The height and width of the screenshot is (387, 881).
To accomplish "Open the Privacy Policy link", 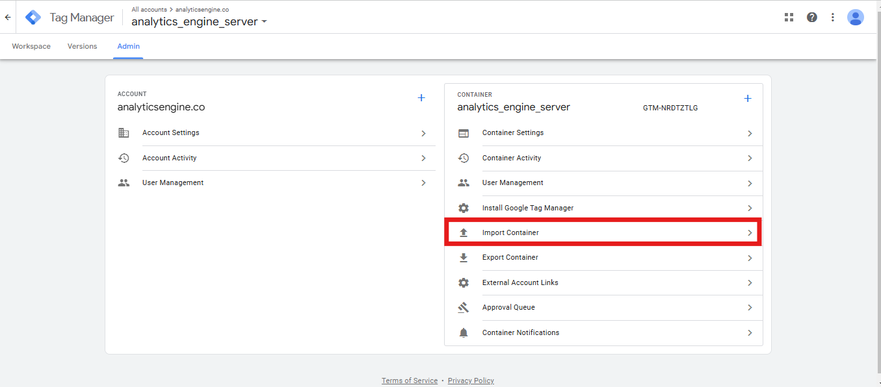I will click(471, 381).
